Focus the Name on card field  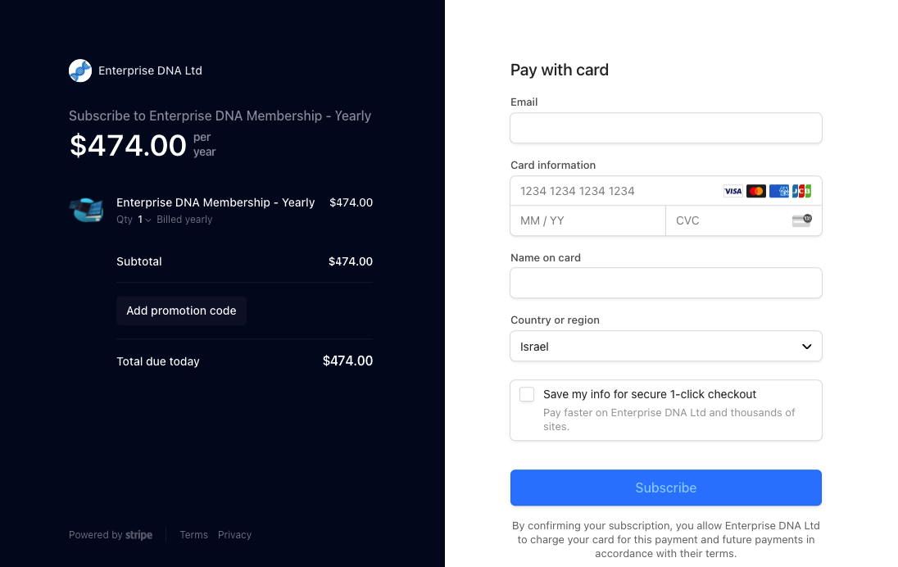pos(666,283)
